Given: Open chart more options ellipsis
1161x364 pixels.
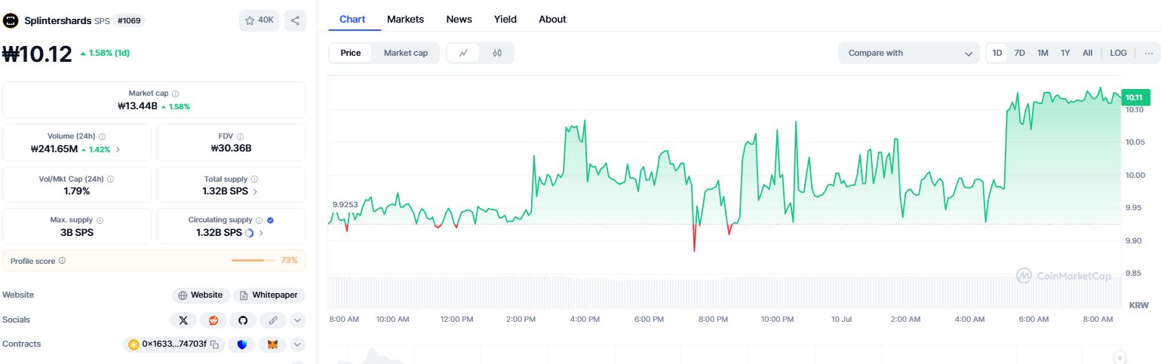Looking at the screenshot, I should coord(1149,53).
